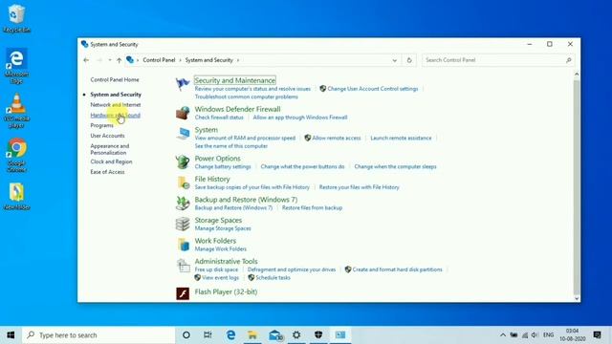Select the Microsoft Edge desktop shortcut

(x=16, y=66)
